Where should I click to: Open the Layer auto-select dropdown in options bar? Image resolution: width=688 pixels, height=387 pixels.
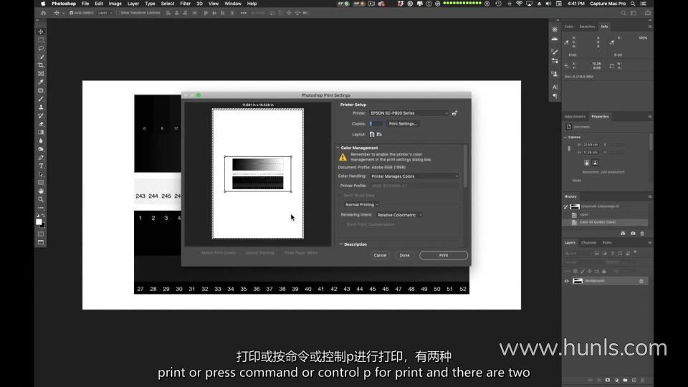(x=105, y=13)
